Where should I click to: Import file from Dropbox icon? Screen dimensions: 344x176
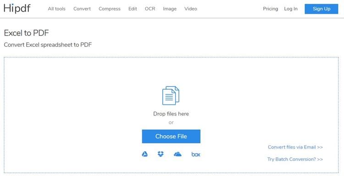pos(161,154)
